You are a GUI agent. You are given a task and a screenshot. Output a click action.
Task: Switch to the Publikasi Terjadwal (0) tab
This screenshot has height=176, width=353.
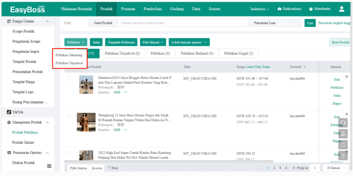(x=123, y=53)
